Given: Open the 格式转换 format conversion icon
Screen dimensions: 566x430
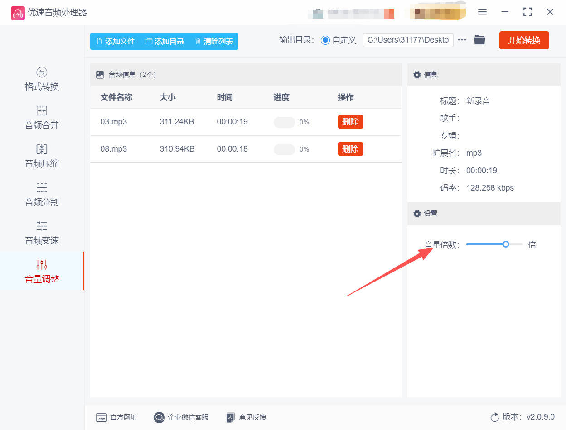Looking at the screenshot, I should (x=42, y=72).
